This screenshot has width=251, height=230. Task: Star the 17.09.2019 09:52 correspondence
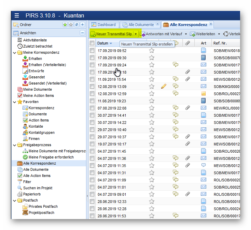[152, 50]
